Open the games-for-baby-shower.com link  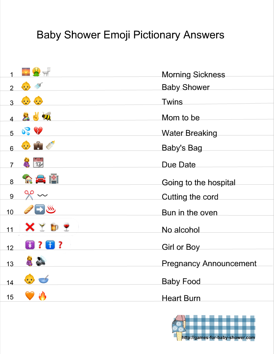tap(218, 338)
